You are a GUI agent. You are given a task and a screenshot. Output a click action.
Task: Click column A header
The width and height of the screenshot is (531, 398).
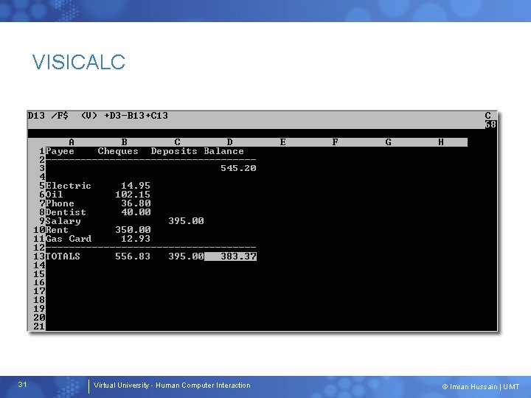pyautogui.click(x=72, y=142)
